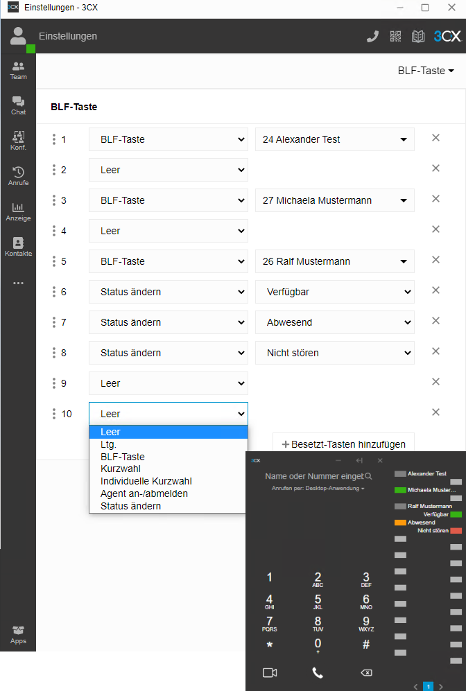Viewport: 466px width, 691px height.
Task: Click the backspace delete icon on dialer
Action: click(x=366, y=672)
